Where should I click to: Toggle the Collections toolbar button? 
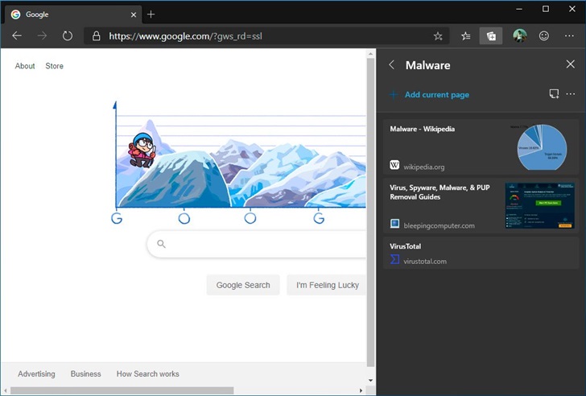click(491, 36)
